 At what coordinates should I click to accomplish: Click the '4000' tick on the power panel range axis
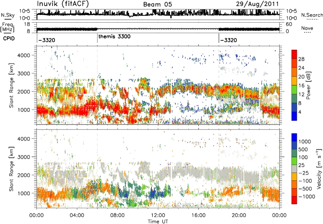[x=23, y=55]
